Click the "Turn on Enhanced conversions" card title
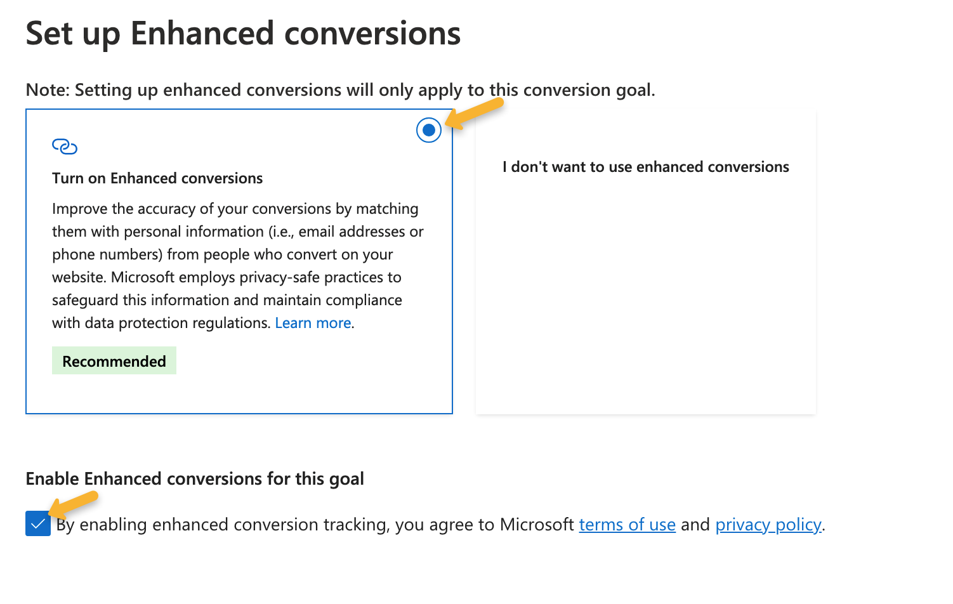Image resolution: width=953 pixels, height=604 pixels. (x=157, y=178)
